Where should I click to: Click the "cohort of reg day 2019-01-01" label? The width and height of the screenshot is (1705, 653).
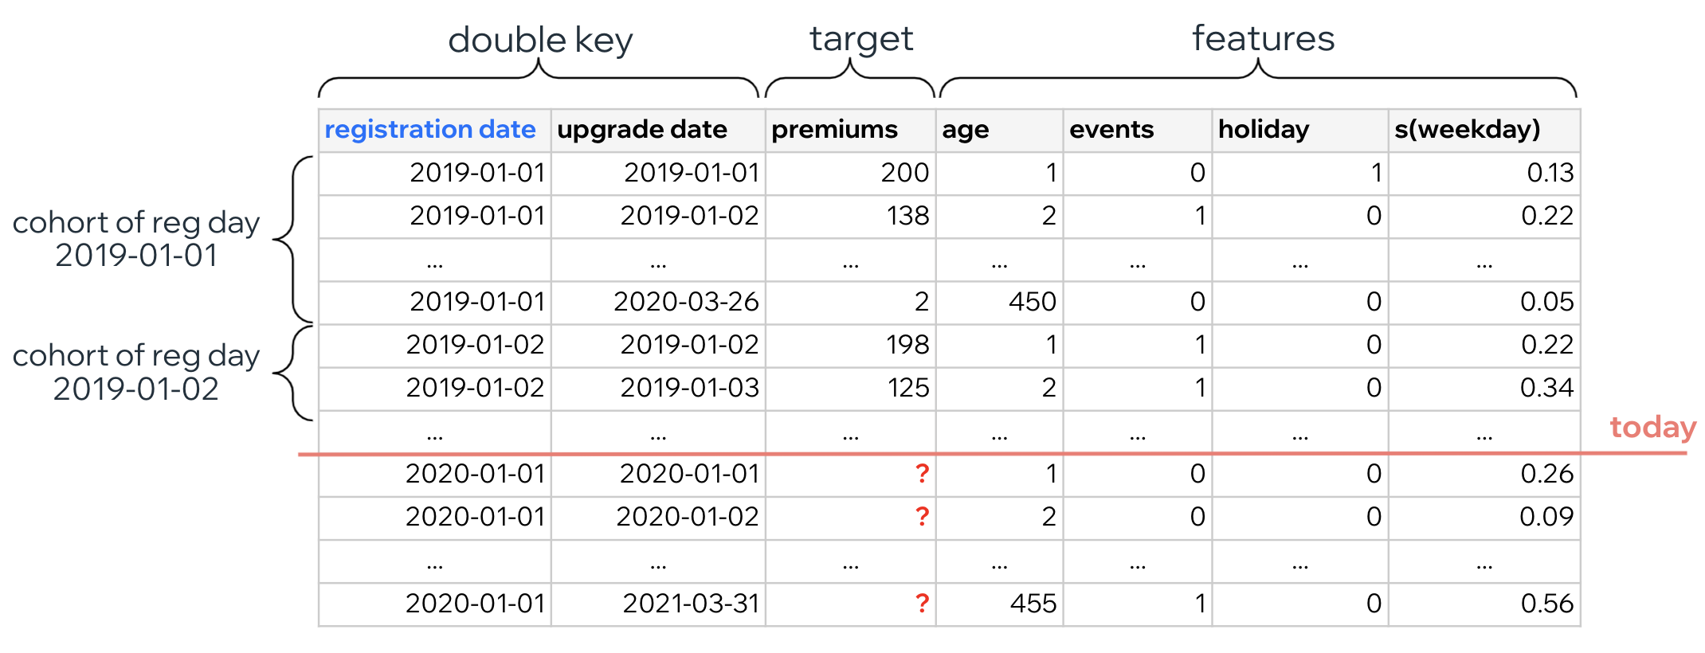coord(136,239)
